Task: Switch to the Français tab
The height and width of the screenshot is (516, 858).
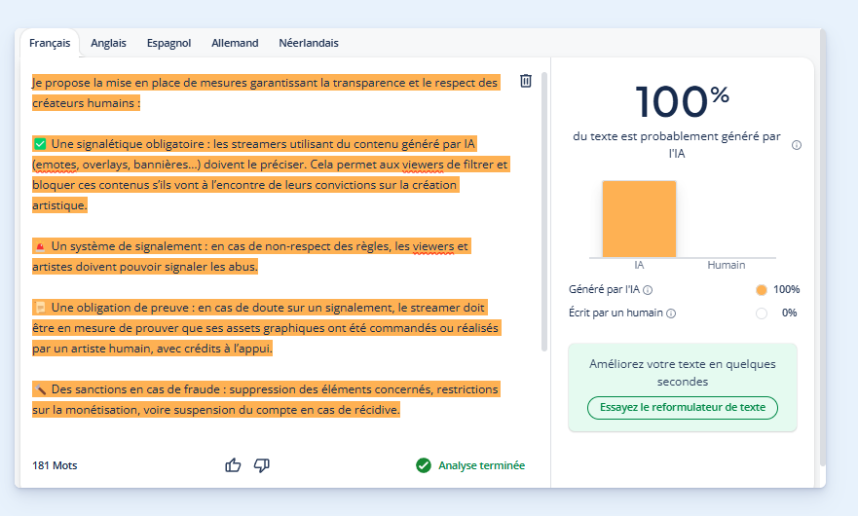Action: 50,43
